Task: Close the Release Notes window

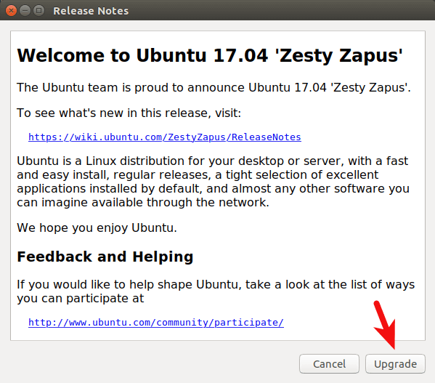Action: pos(11,11)
